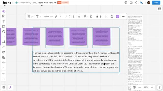Open the notifications bell
The width and height of the screenshot is (163, 91).
(x=136, y=3)
